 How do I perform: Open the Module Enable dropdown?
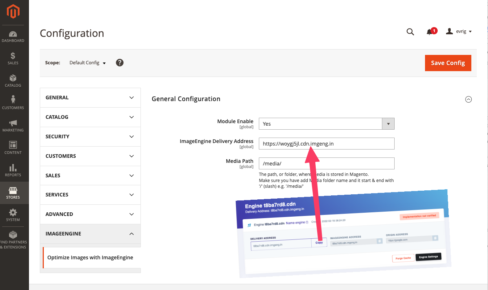(327, 124)
